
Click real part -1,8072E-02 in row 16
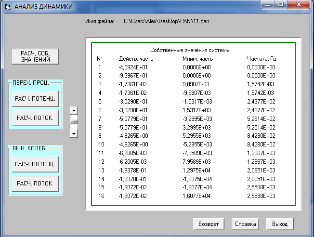pos(132,196)
